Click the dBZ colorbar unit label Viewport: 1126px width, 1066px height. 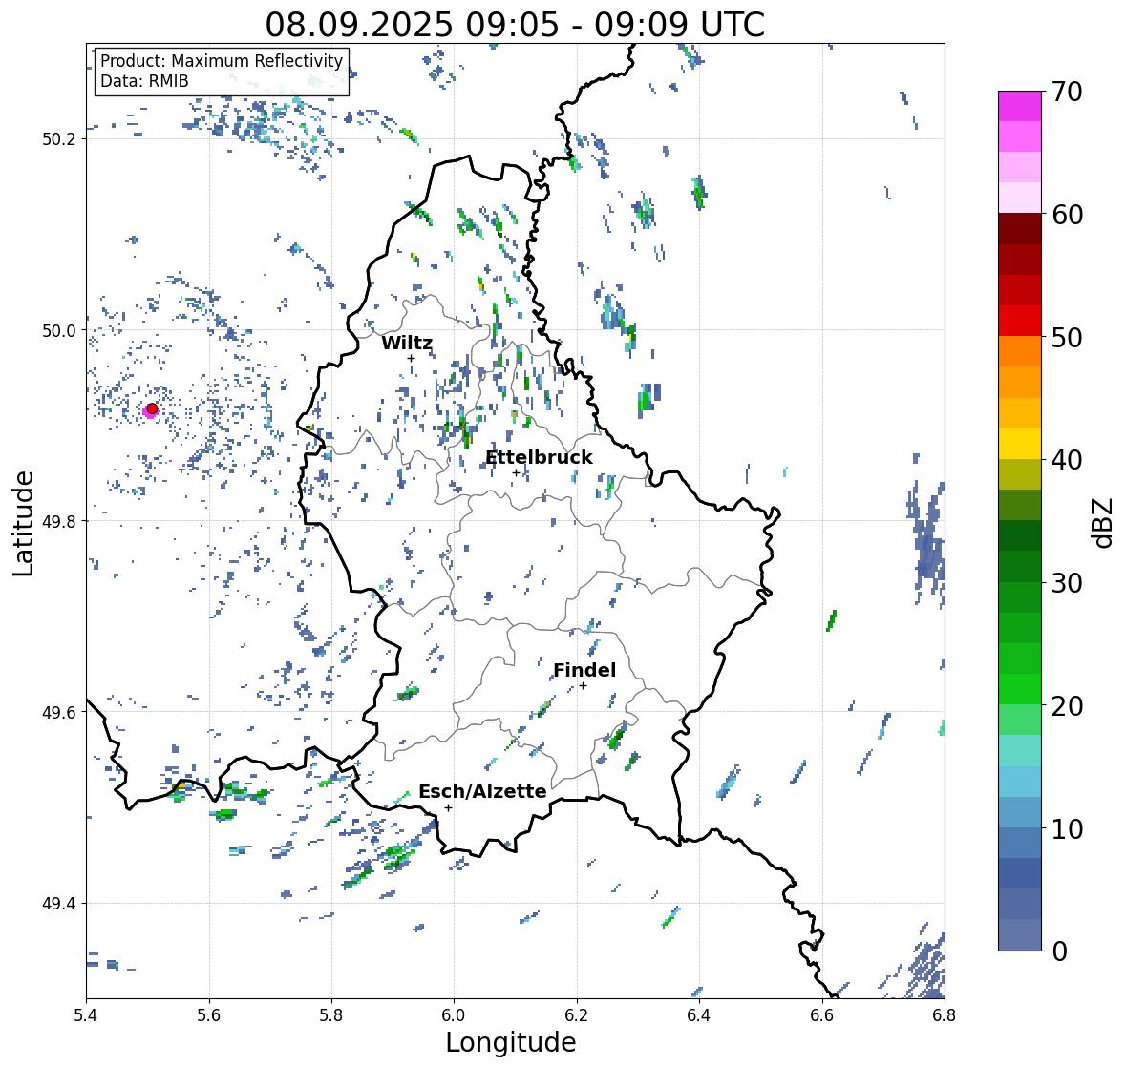[1102, 522]
